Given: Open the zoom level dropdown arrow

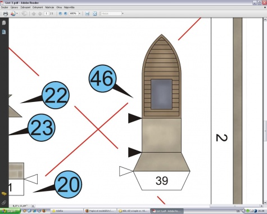Looking at the screenshot, I should [x=79, y=14].
